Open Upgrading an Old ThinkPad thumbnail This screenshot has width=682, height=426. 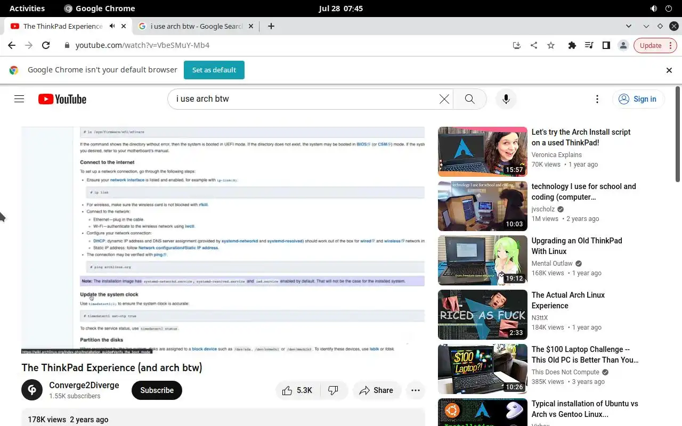[x=483, y=260]
